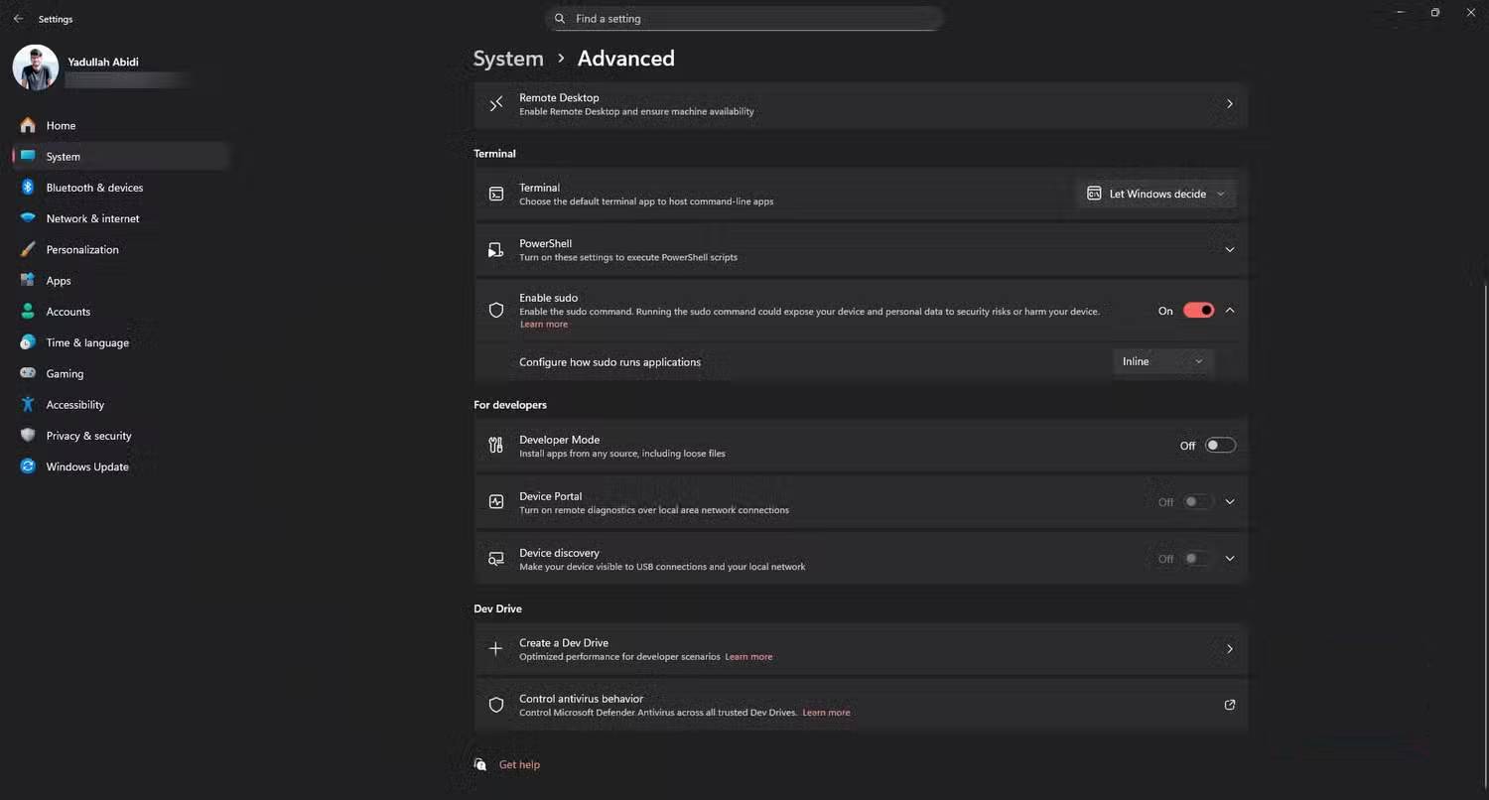Click the Remote Desktop icon

click(496, 104)
